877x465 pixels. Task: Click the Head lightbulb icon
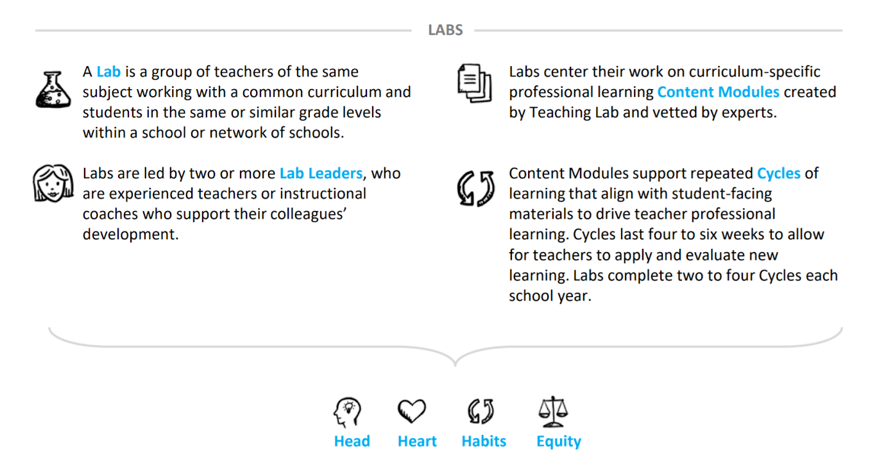(x=348, y=412)
